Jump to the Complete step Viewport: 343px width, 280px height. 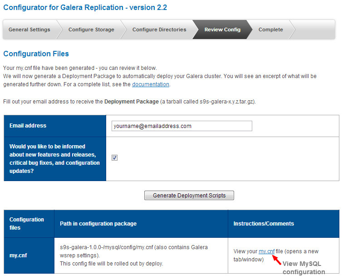coord(270,29)
